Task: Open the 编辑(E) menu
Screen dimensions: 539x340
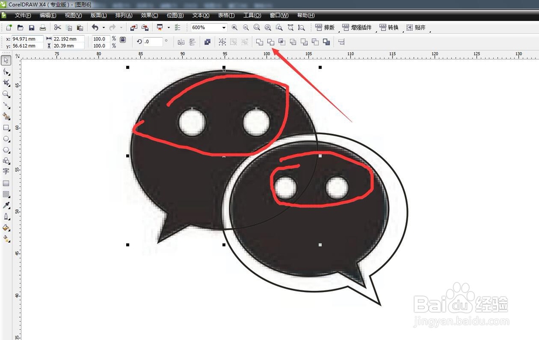Action: coord(48,16)
